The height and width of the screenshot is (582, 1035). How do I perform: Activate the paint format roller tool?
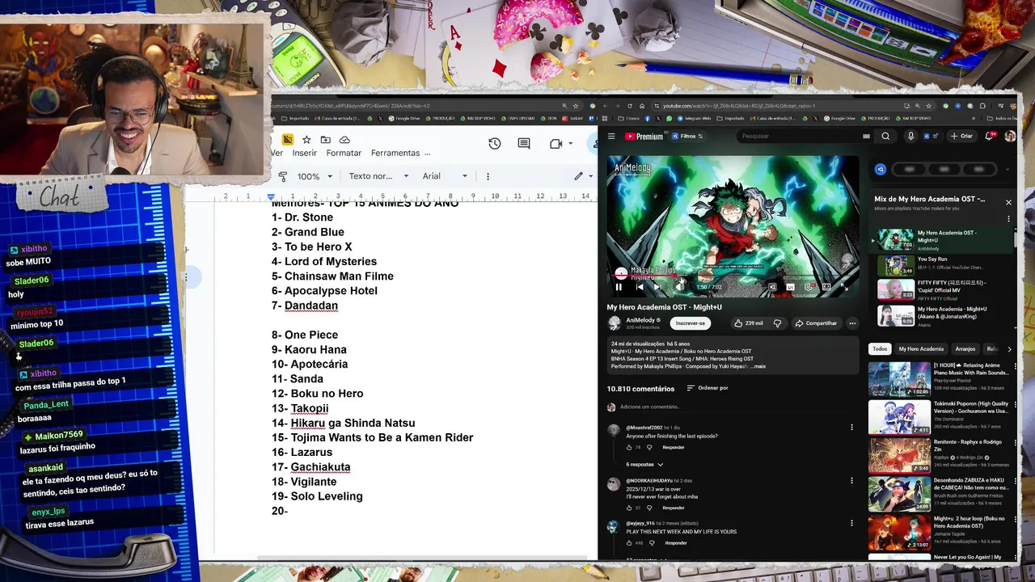(282, 176)
